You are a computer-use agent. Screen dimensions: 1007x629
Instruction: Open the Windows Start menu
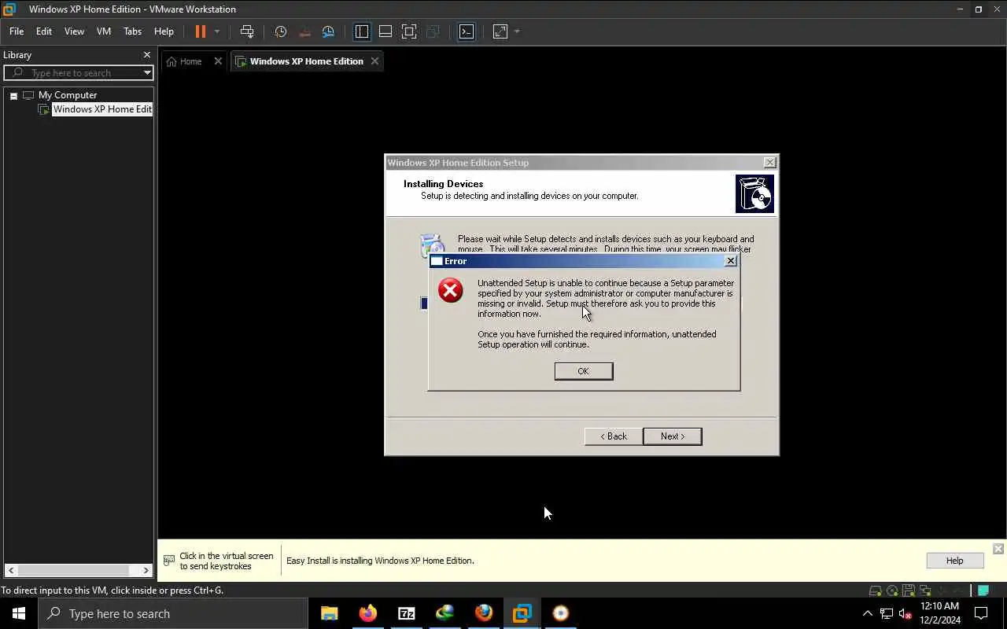point(19,613)
